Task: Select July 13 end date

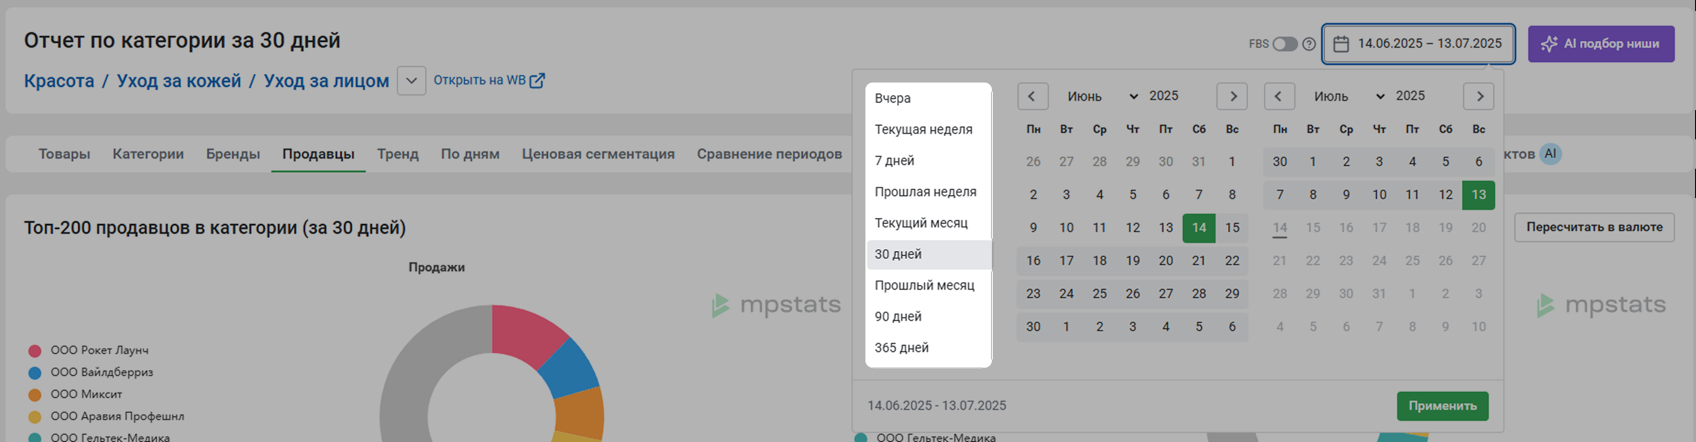Action: click(1479, 195)
